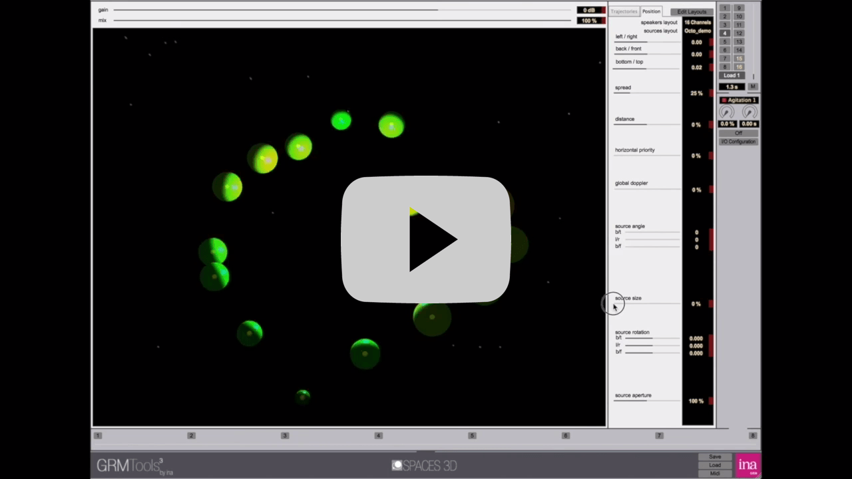This screenshot has height=479, width=852.
Task: Click the Load button at bottom
Action: pyautogui.click(x=715, y=465)
